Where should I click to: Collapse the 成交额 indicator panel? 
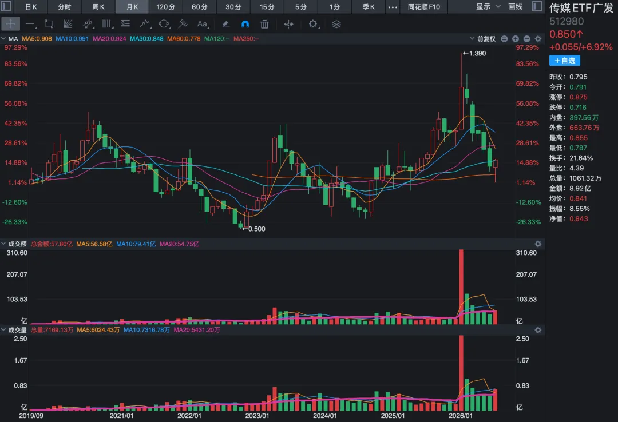(3, 244)
